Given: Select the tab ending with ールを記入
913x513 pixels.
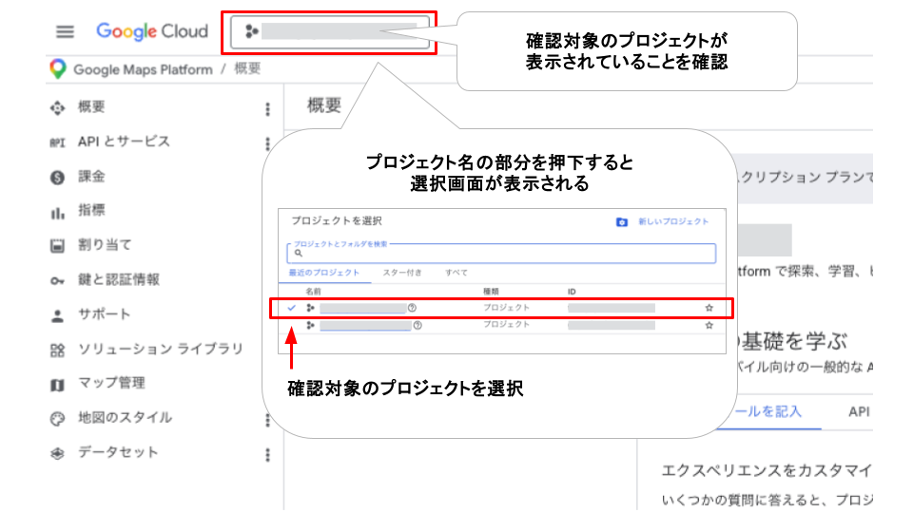Looking at the screenshot, I should [769, 411].
